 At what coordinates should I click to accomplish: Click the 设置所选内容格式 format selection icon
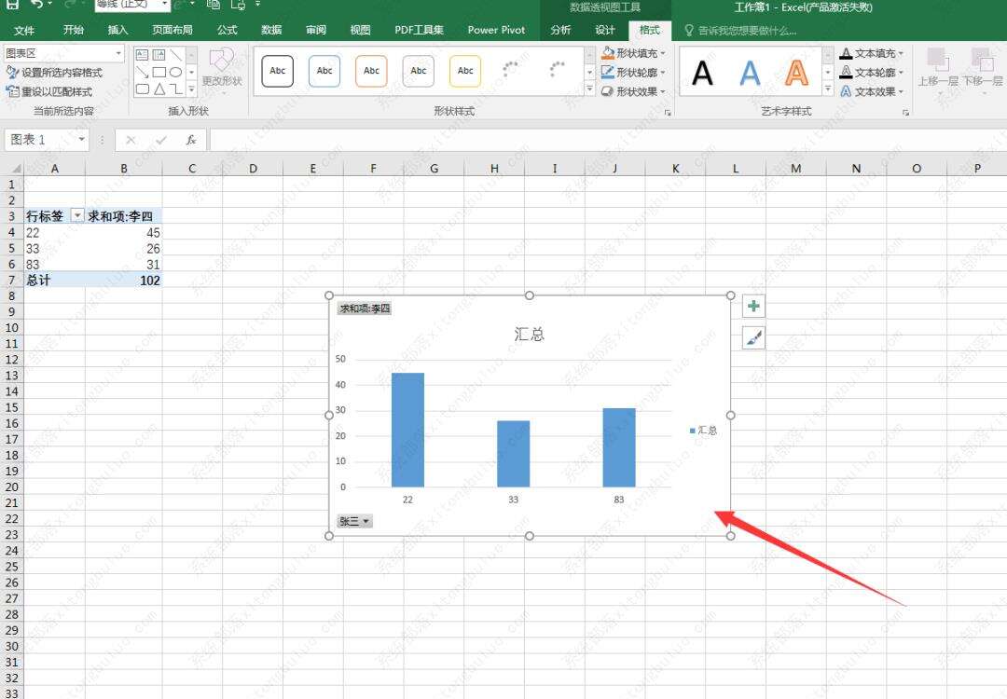click(x=12, y=73)
